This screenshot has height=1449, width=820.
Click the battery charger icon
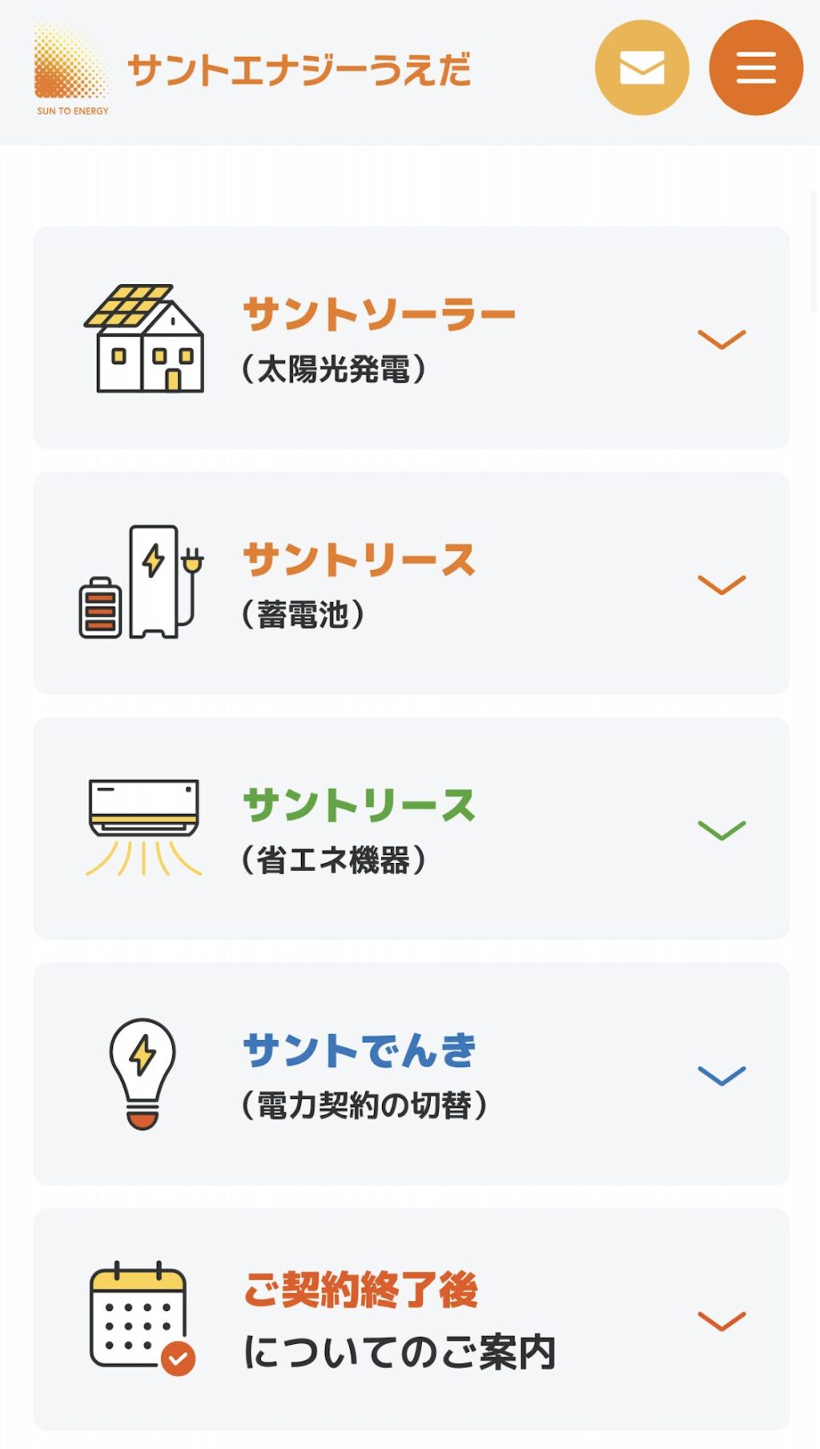pos(141,582)
